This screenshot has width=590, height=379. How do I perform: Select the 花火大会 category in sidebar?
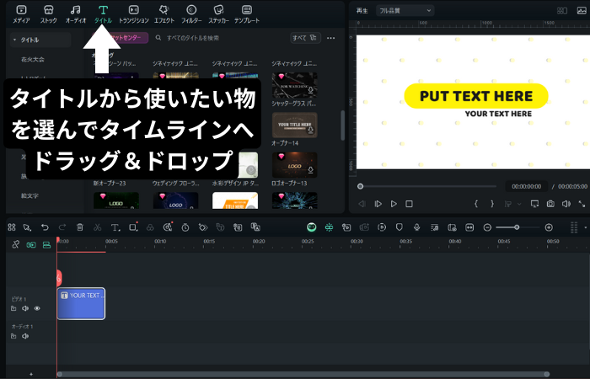coord(33,60)
